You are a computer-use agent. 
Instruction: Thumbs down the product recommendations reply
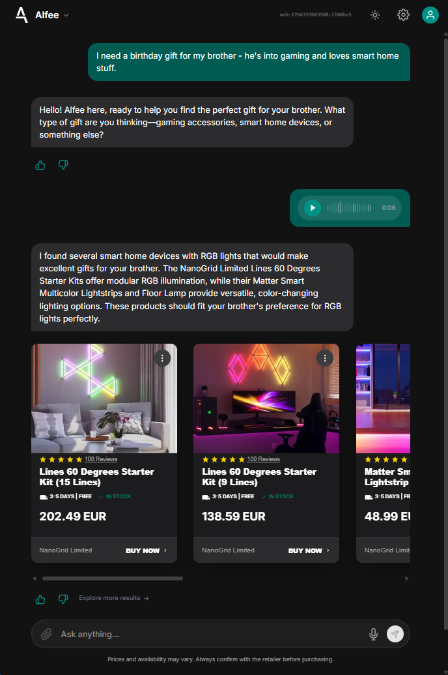(x=63, y=599)
